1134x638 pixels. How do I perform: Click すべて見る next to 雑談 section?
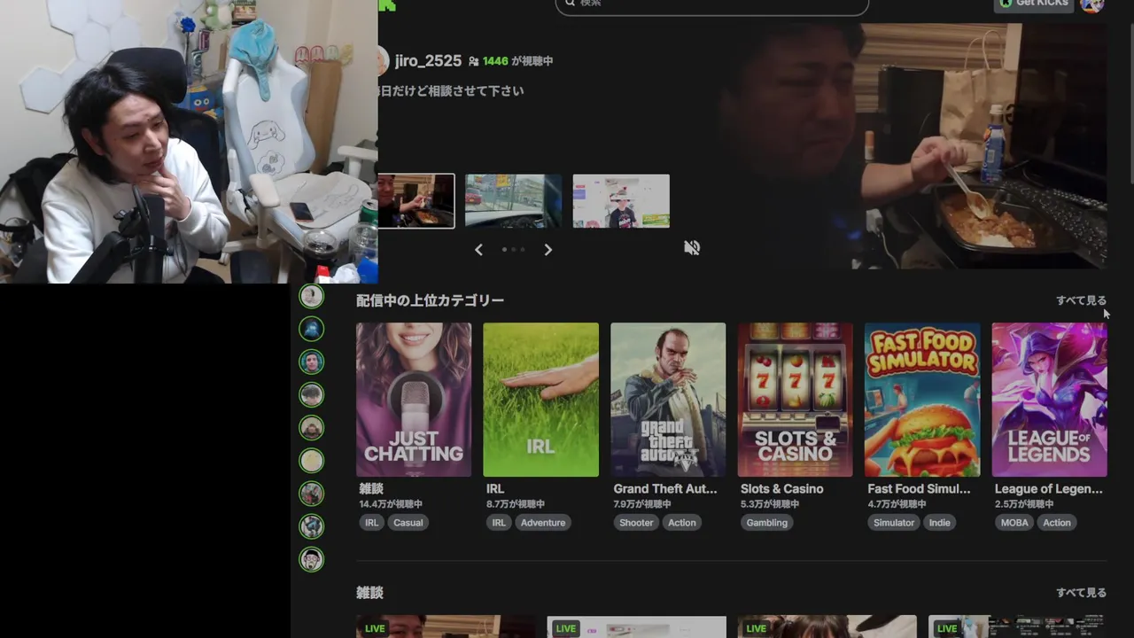pos(1081,593)
